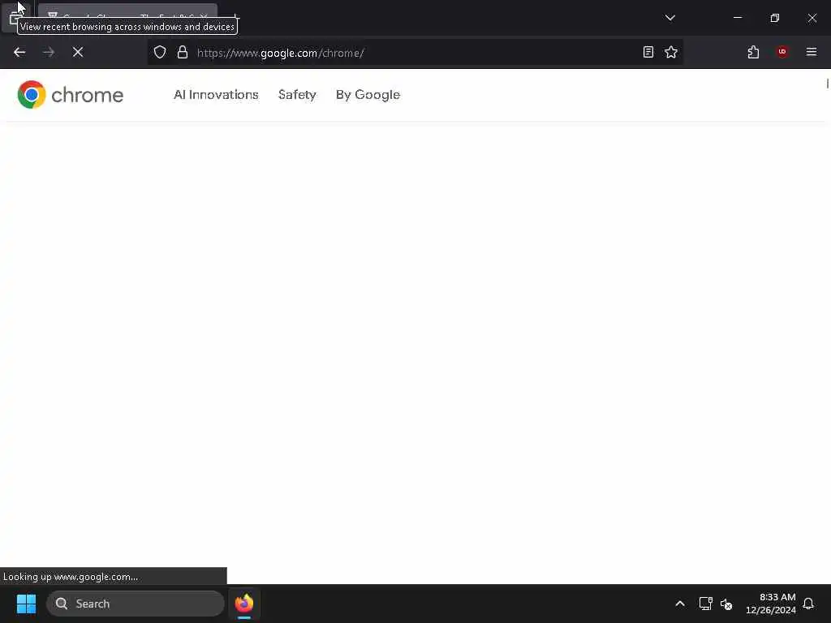Open network status tray icon
The height and width of the screenshot is (623, 831).
(705, 604)
